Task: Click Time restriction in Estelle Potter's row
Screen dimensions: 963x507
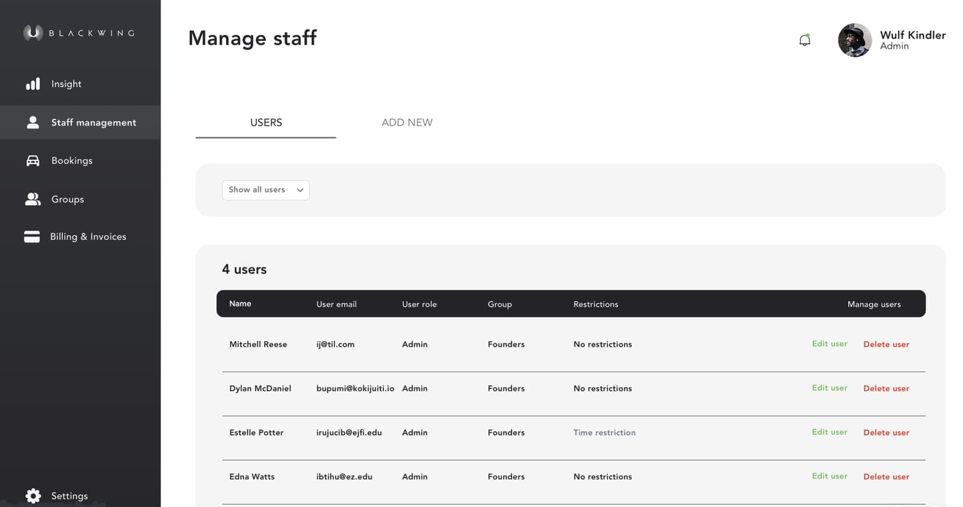Action: [604, 433]
